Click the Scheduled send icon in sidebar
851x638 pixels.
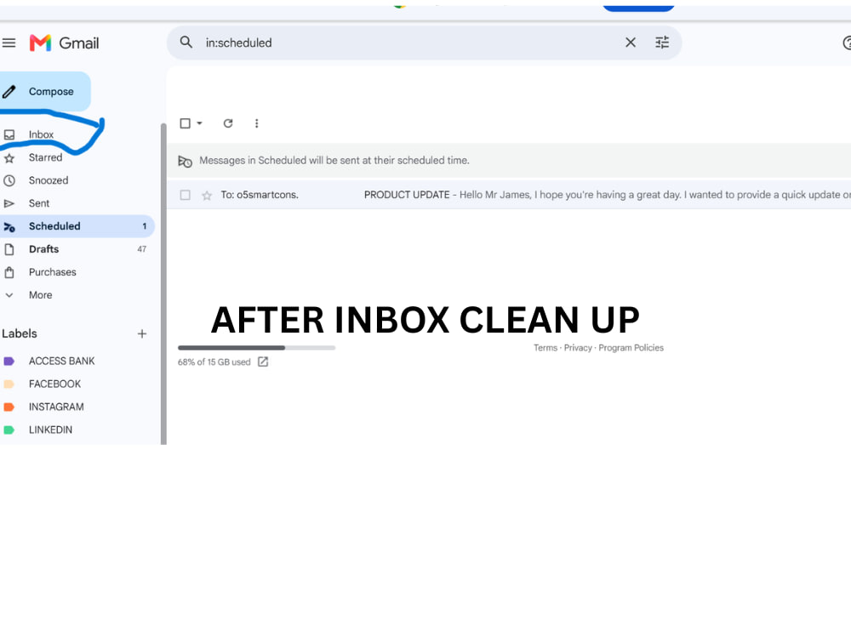point(9,227)
